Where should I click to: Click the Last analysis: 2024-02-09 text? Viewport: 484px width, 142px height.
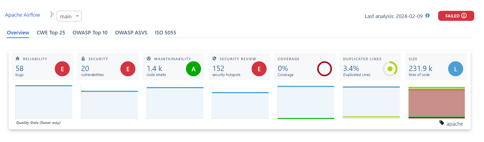pos(394,16)
